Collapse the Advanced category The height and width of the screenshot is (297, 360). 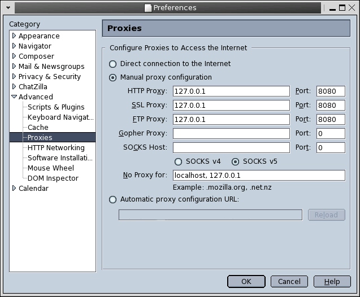coord(14,97)
